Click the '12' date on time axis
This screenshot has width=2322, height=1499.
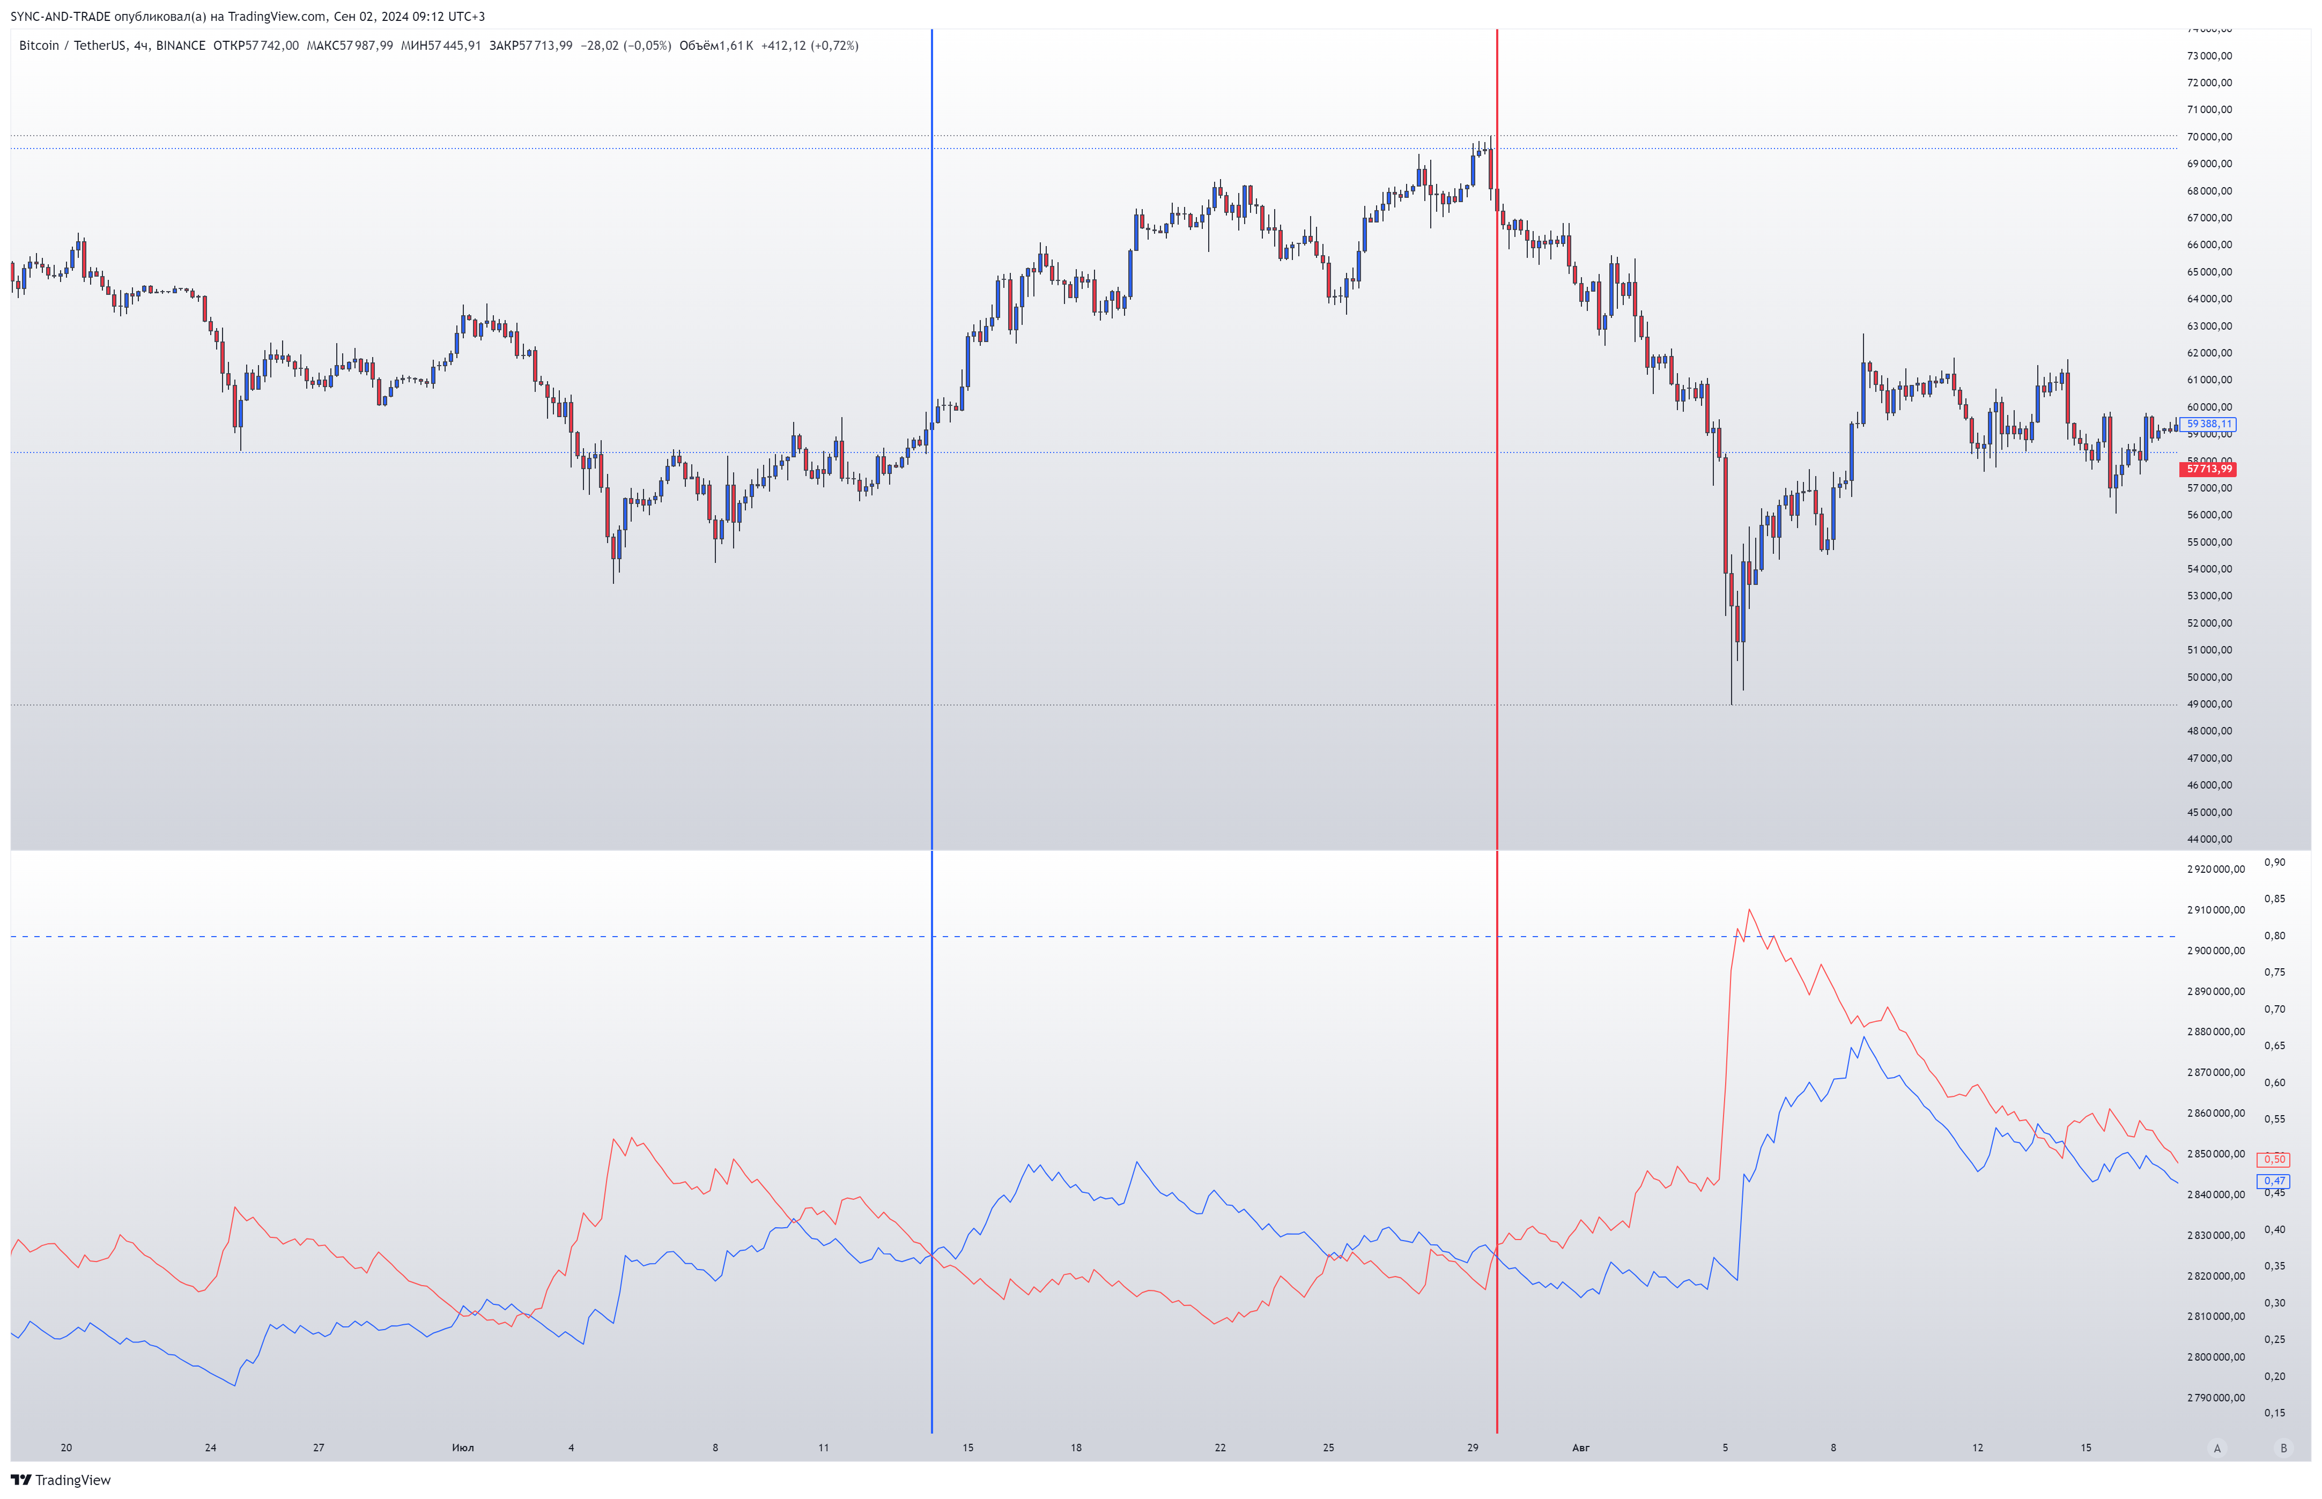coord(1977,1449)
